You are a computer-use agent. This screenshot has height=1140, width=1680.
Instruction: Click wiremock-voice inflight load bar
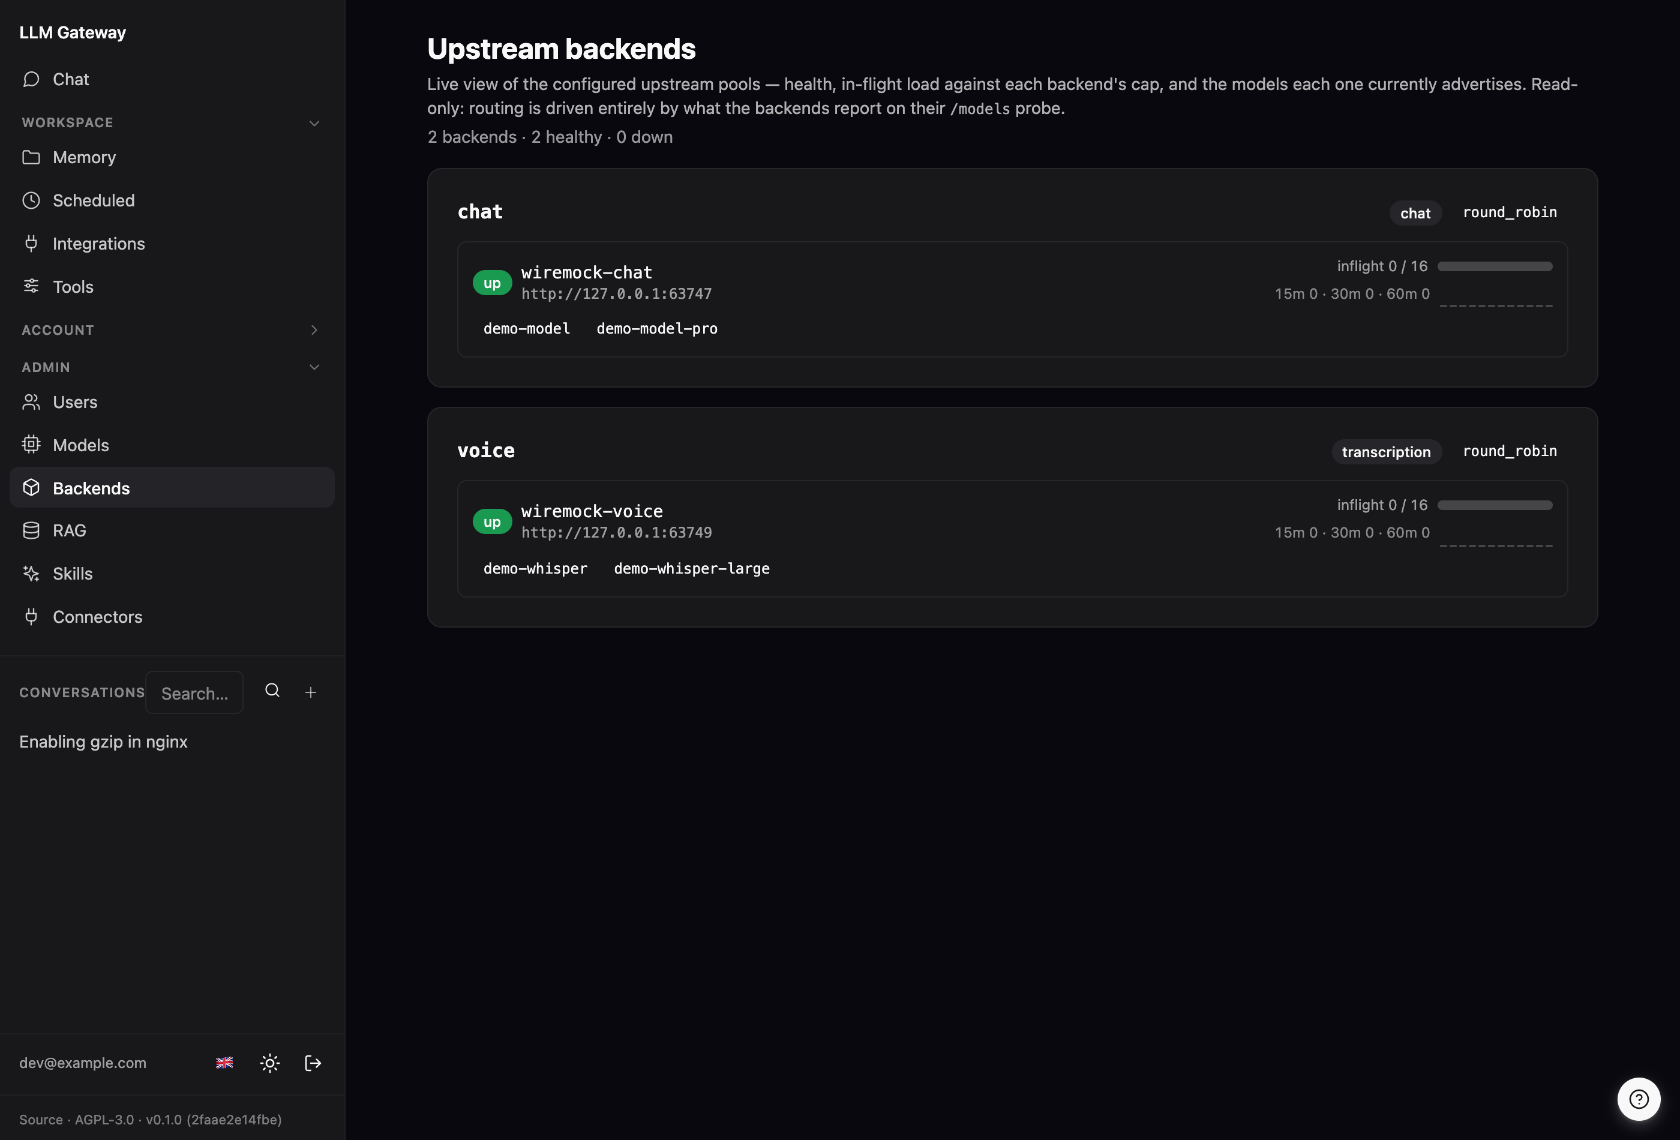point(1494,505)
